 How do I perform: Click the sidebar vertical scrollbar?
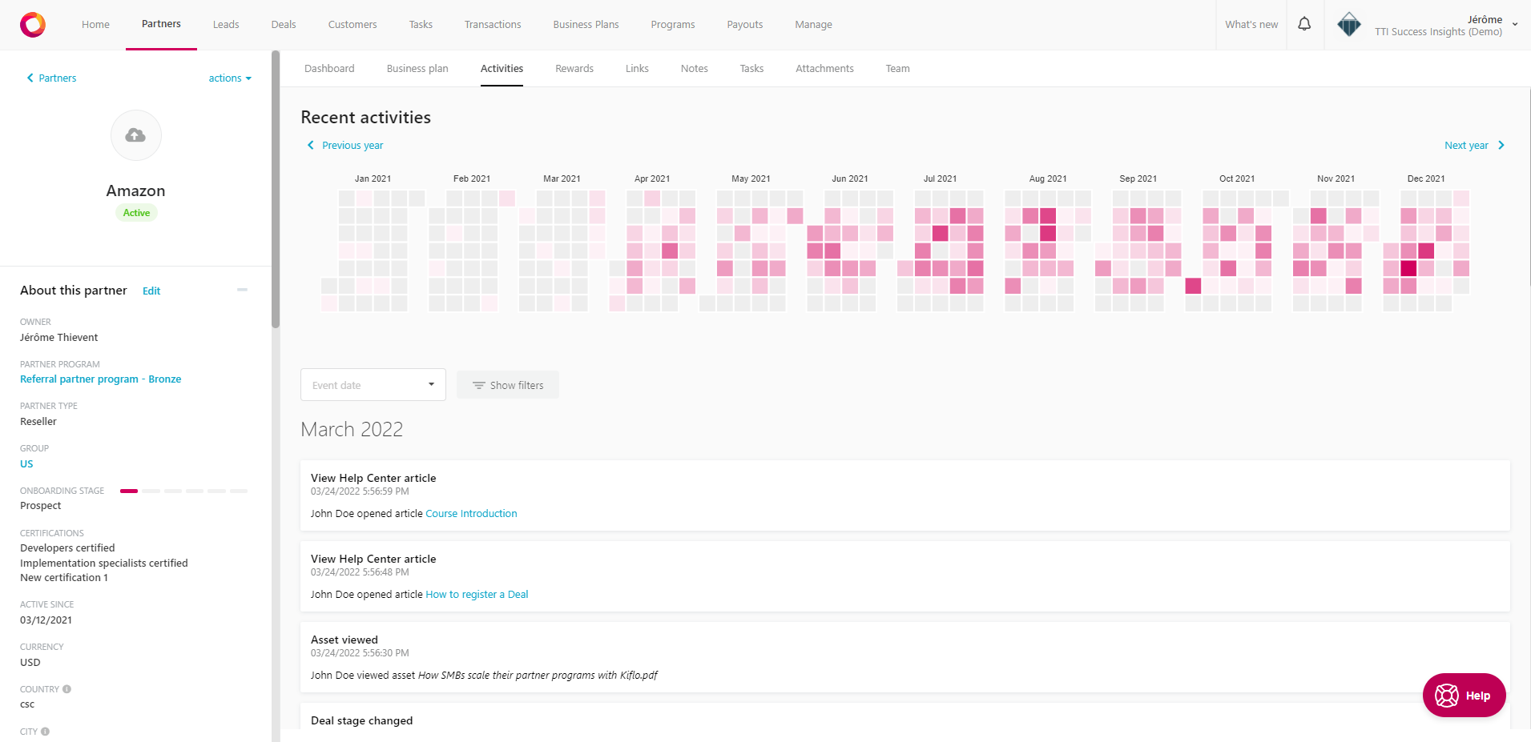point(276,190)
